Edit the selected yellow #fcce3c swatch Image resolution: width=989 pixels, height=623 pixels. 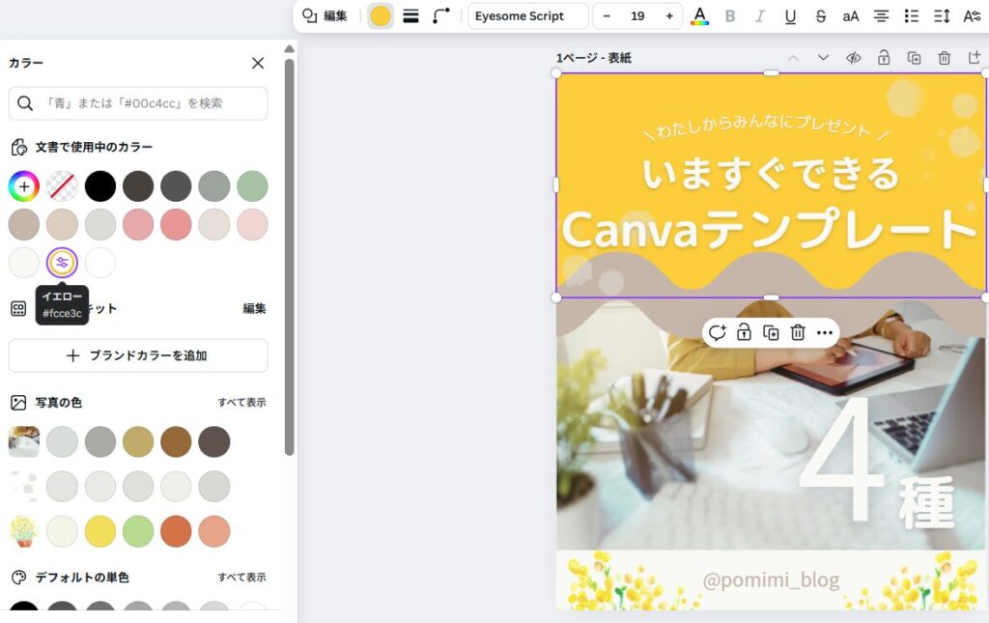coord(62,263)
